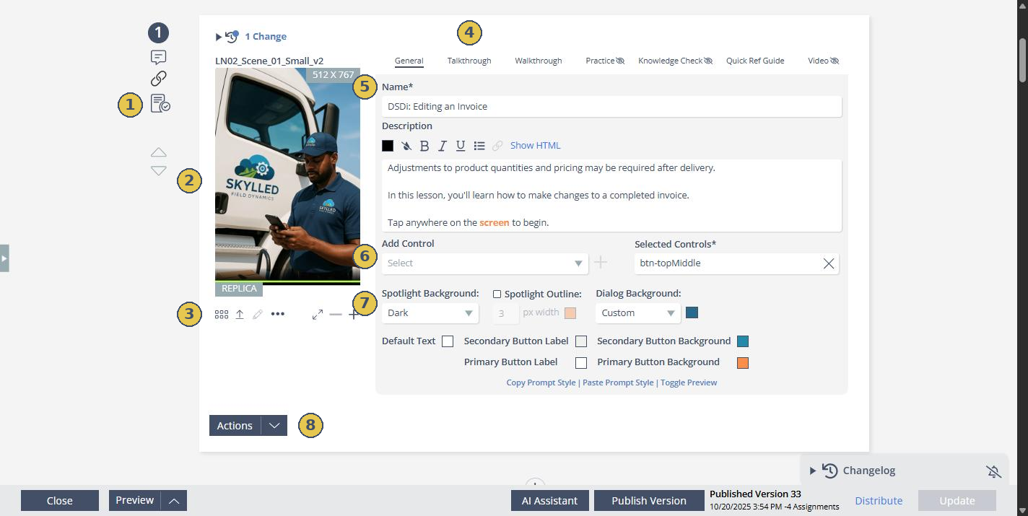Switch to the Knowledge Check tab

click(676, 61)
